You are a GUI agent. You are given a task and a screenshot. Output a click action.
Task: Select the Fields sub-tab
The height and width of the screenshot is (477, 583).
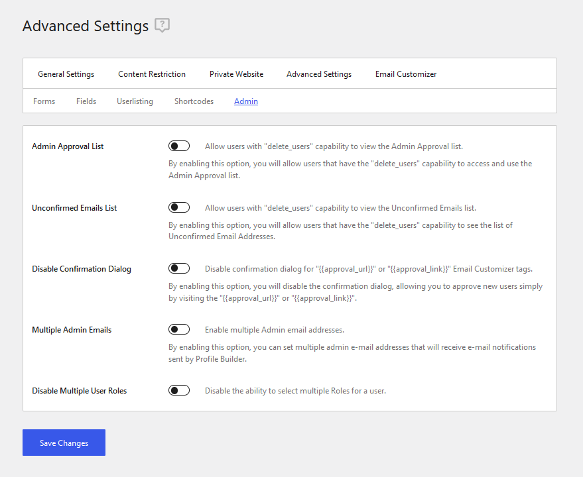[x=86, y=101]
